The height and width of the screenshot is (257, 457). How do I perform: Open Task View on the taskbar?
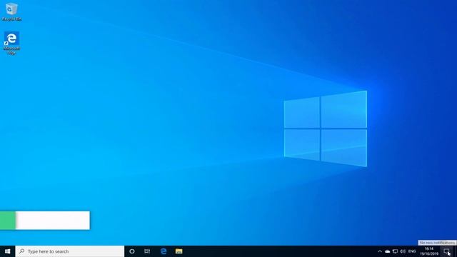click(x=147, y=251)
